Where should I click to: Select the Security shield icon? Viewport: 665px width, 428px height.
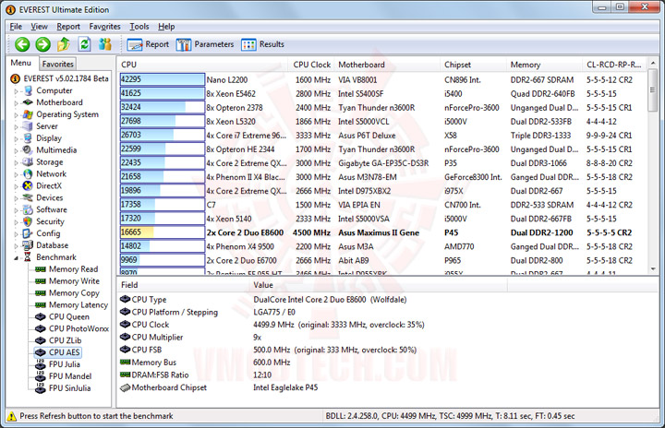tap(28, 221)
